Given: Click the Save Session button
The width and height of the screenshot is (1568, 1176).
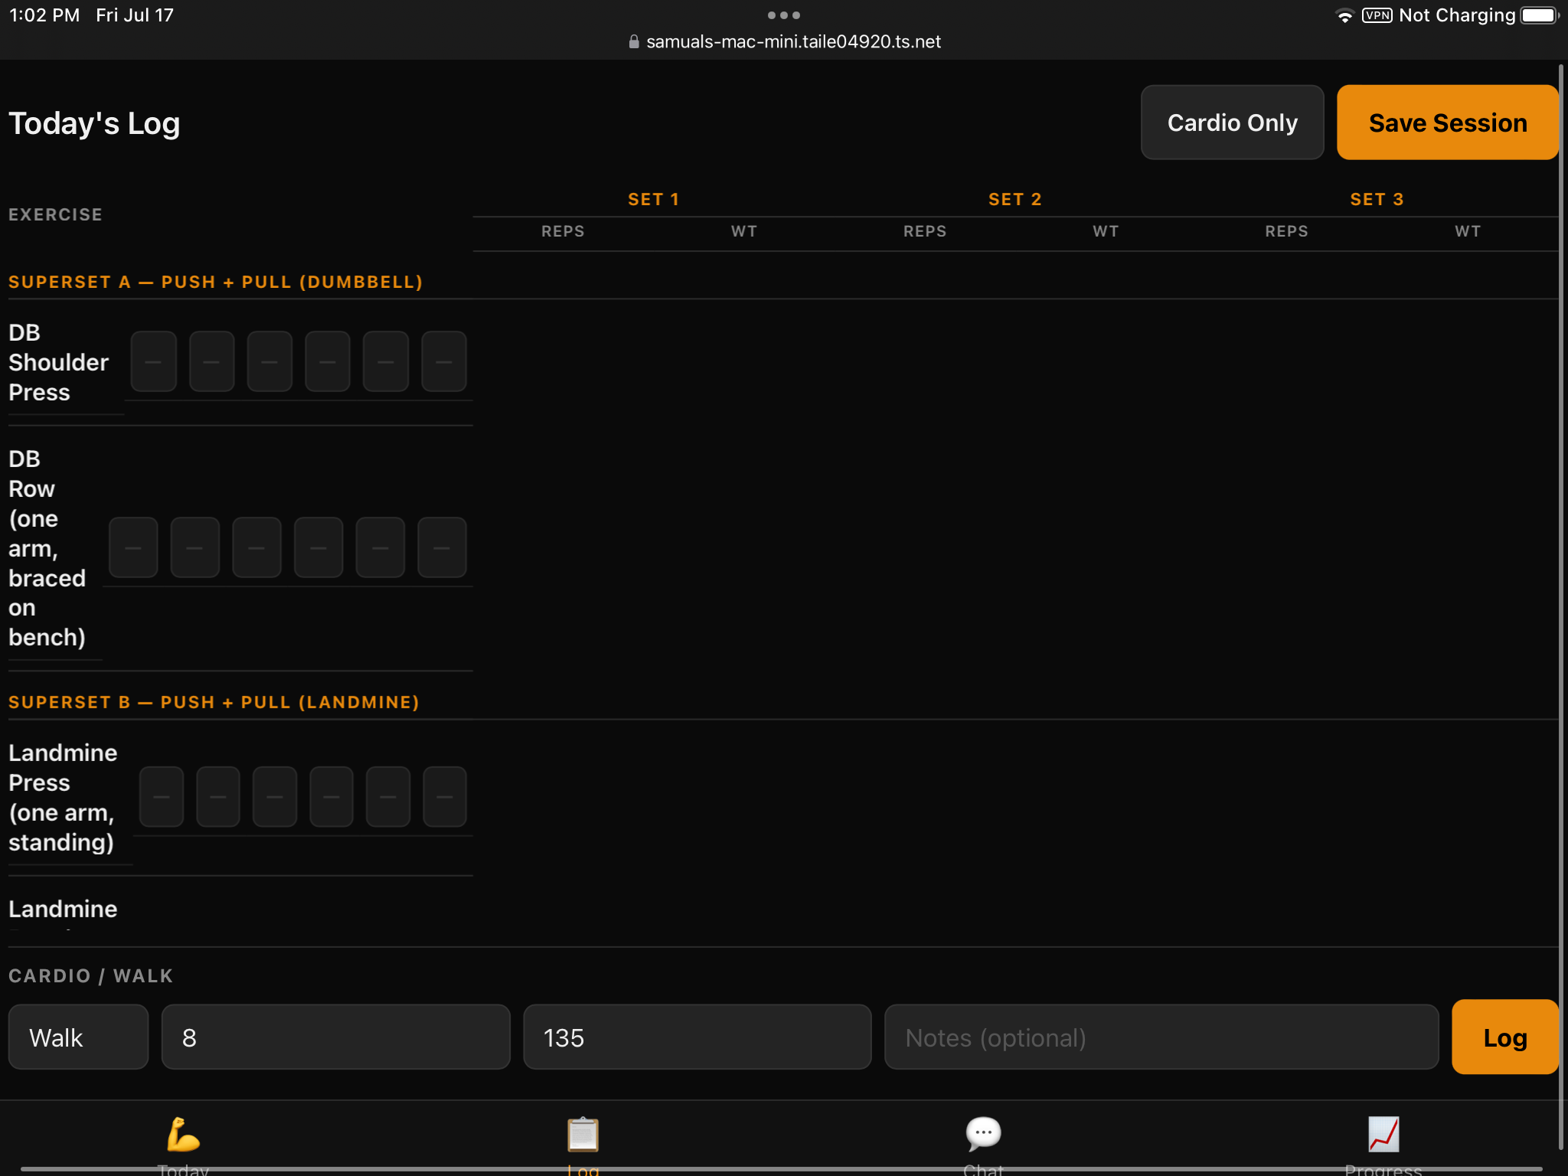Looking at the screenshot, I should 1448,122.
